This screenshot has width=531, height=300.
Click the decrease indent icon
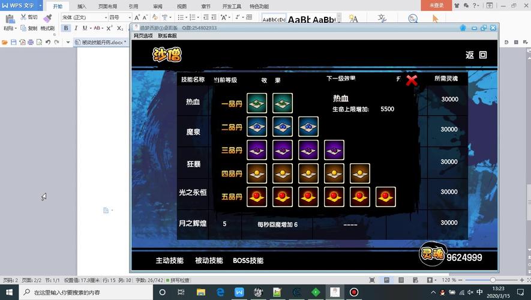206,17
